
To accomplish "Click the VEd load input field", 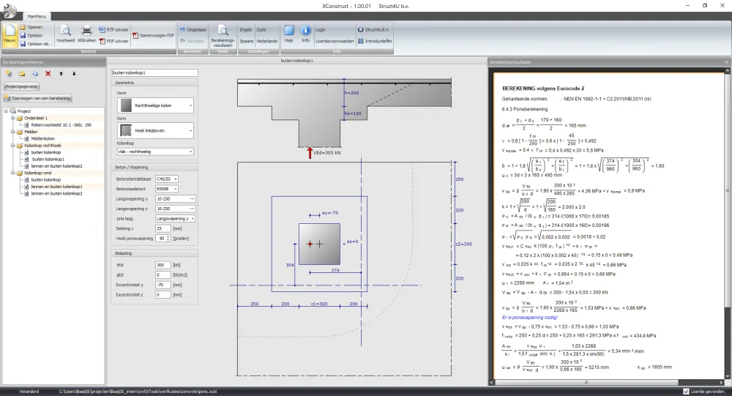I will (163, 265).
